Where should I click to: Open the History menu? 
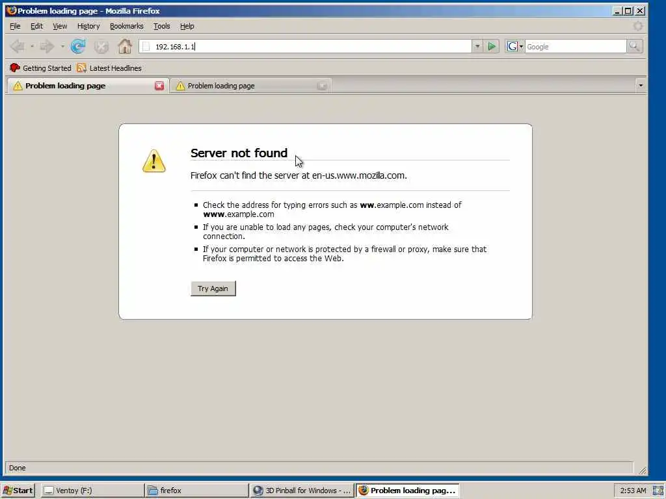(88, 26)
